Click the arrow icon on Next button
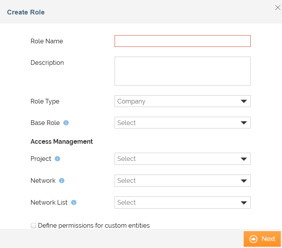The width and height of the screenshot is (282, 248). pos(253,239)
